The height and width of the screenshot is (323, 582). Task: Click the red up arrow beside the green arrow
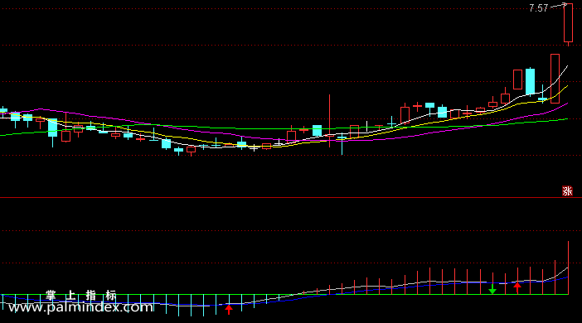(517, 287)
